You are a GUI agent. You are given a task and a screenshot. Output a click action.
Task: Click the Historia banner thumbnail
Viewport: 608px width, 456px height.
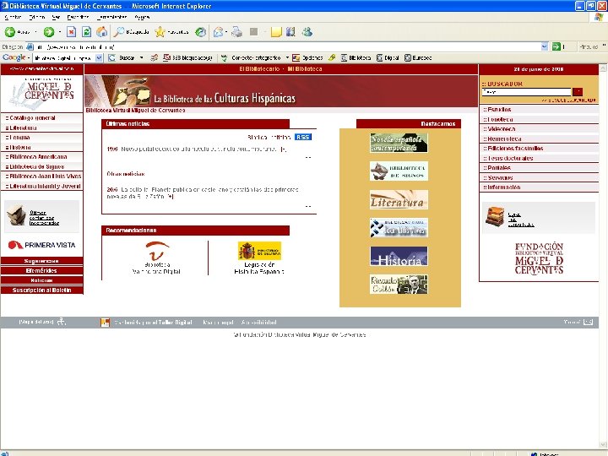(399, 256)
